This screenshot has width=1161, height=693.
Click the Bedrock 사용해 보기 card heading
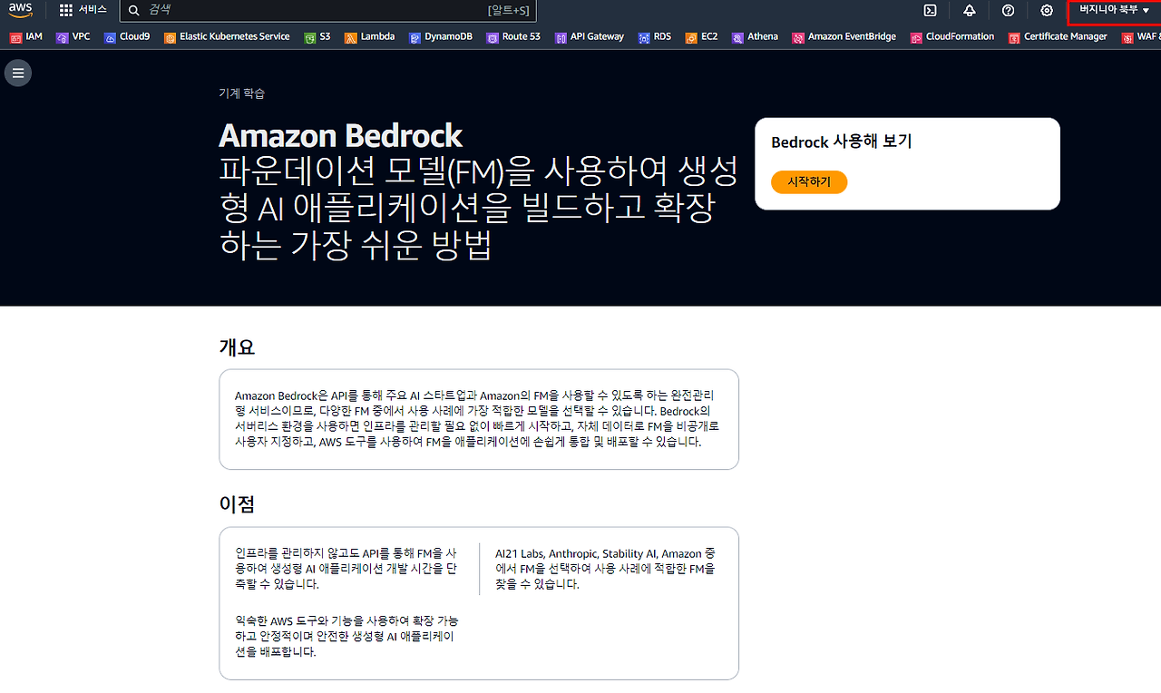pyautogui.click(x=842, y=142)
